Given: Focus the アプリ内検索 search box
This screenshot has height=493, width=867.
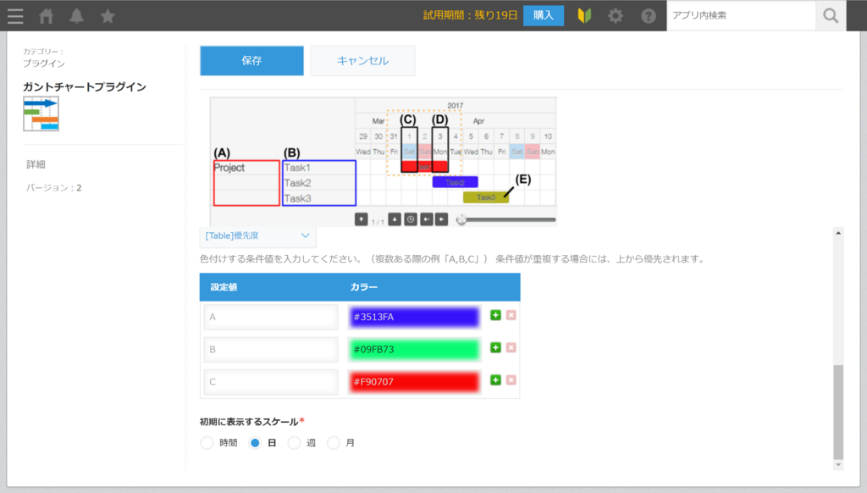Looking at the screenshot, I should click(741, 15).
